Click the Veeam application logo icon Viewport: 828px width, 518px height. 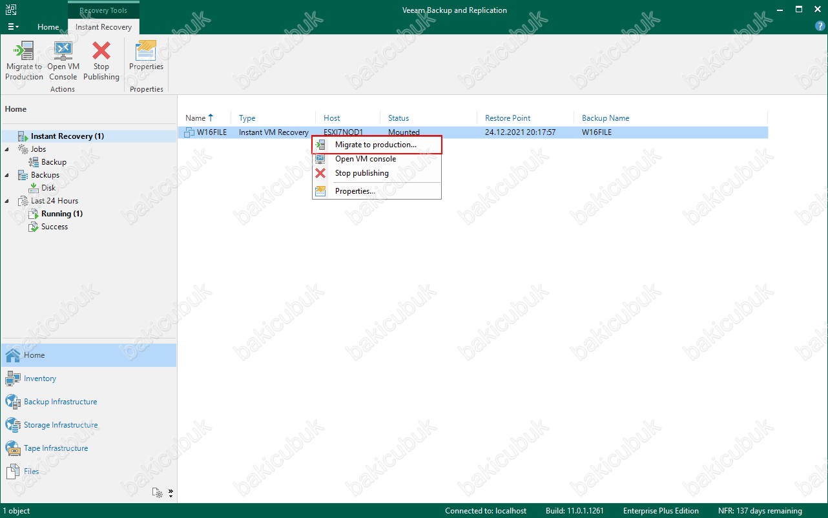[x=11, y=10]
